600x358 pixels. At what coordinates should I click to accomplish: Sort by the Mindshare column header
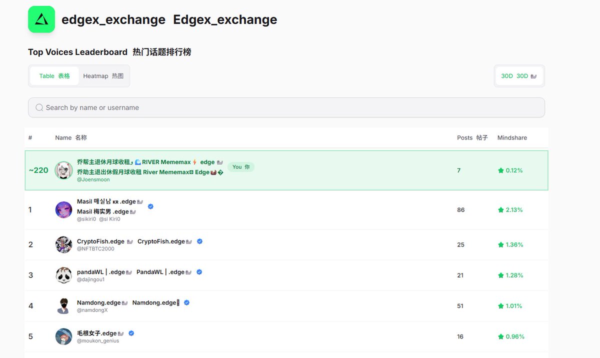[512, 137]
